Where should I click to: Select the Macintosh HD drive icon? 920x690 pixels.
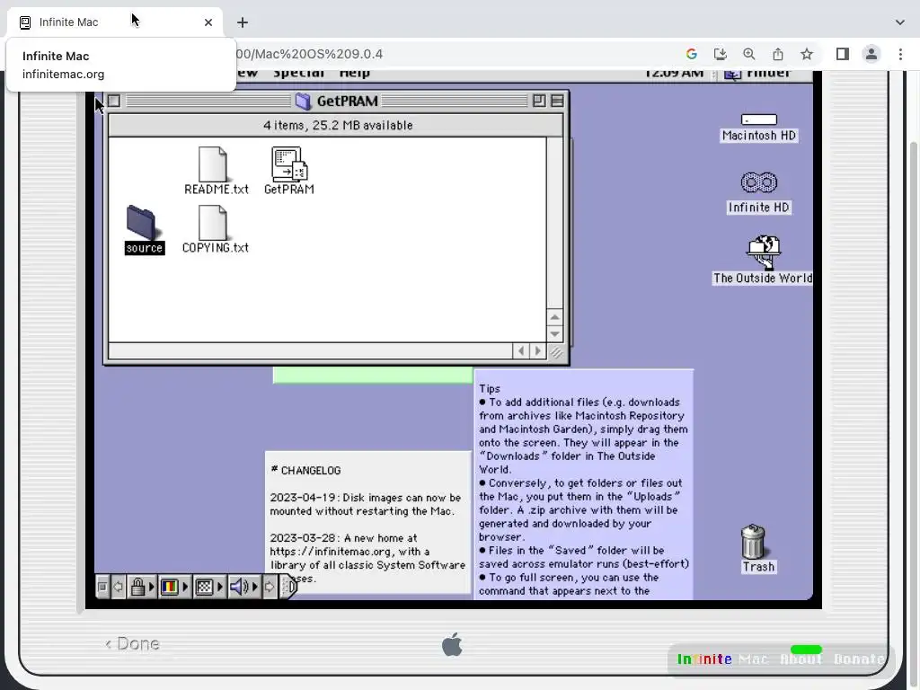pyautogui.click(x=758, y=119)
